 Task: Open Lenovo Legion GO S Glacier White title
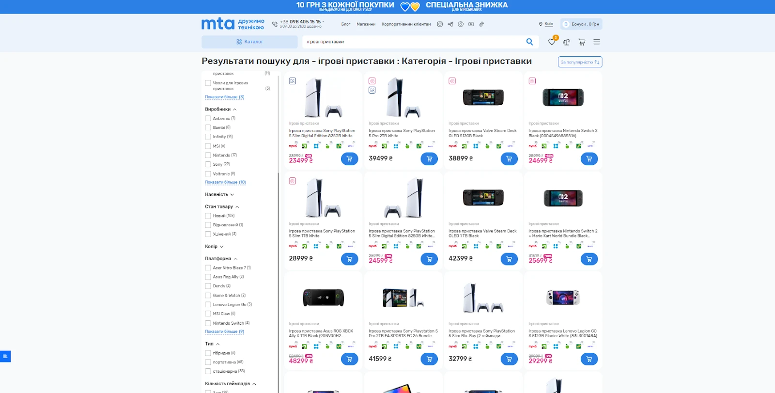(x=563, y=333)
